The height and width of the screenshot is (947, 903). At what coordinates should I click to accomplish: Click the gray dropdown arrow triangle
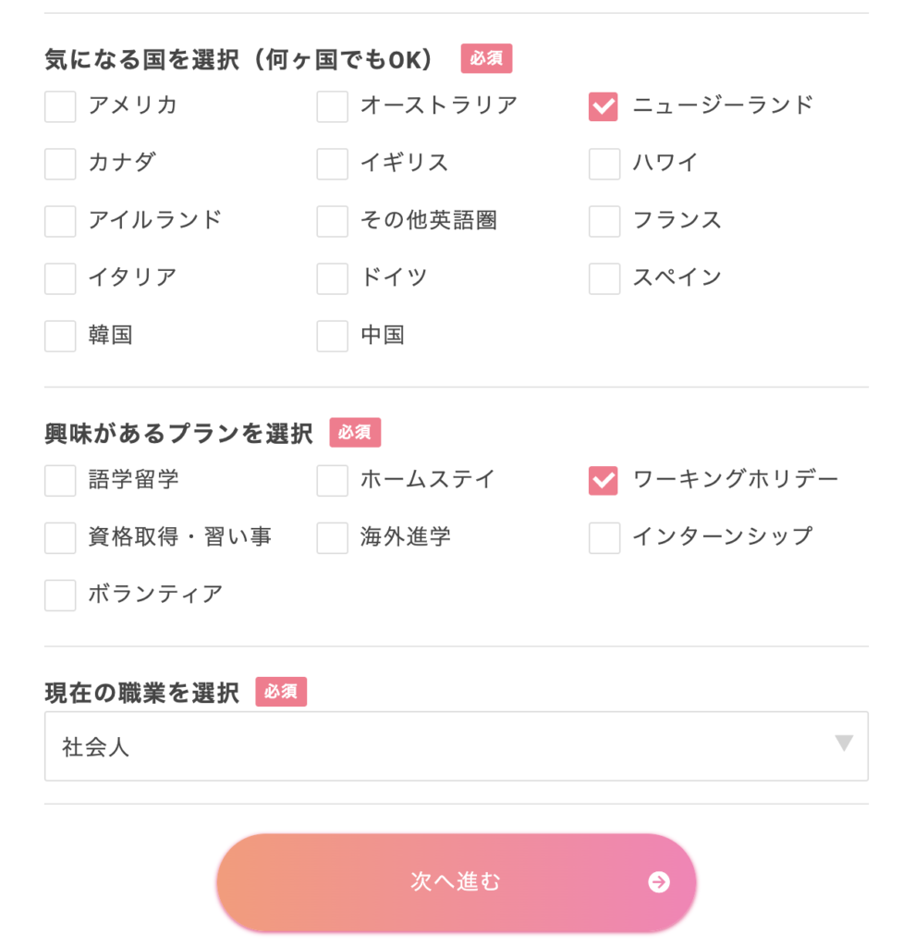(x=843, y=743)
